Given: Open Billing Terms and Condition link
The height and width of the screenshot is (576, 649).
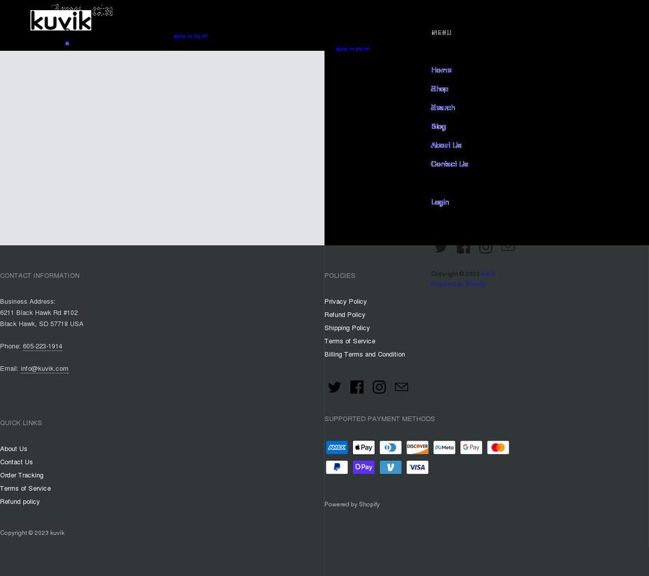Looking at the screenshot, I should [364, 354].
